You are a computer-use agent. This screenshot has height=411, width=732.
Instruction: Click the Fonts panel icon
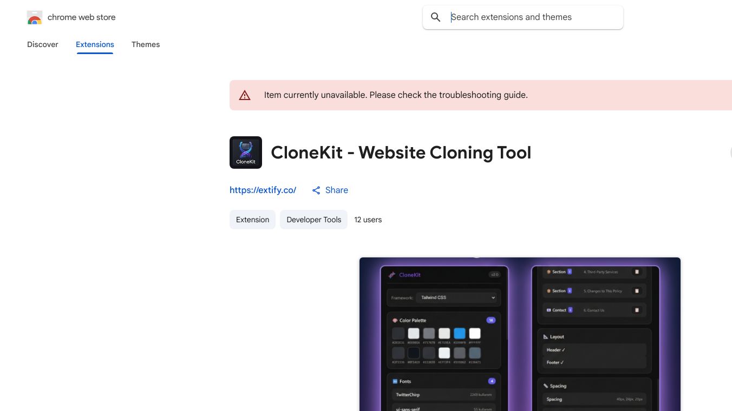point(395,381)
